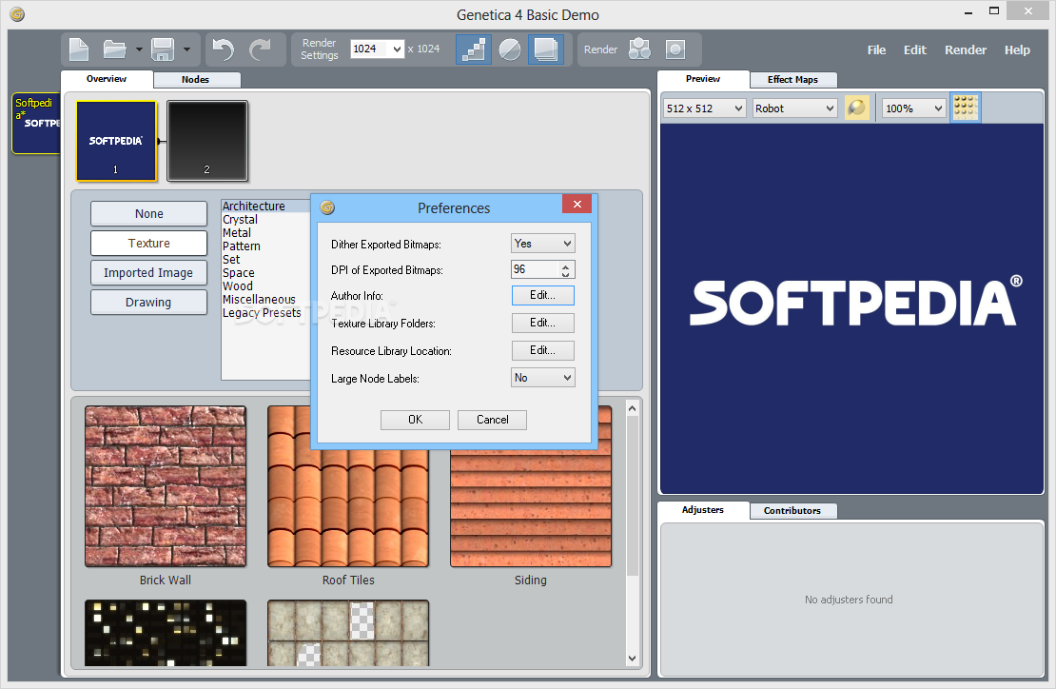This screenshot has width=1056, height=689.
Task: Undo the last action
Action: pos(224,49)
